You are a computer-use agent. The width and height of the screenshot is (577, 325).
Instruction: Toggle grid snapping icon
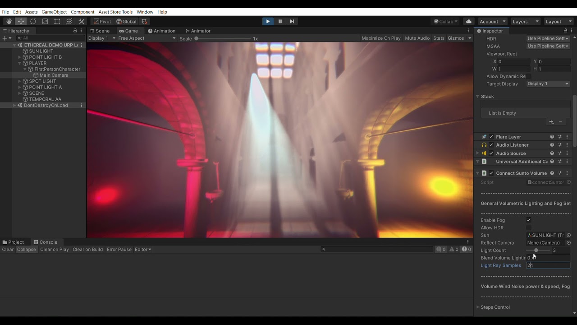144,21
